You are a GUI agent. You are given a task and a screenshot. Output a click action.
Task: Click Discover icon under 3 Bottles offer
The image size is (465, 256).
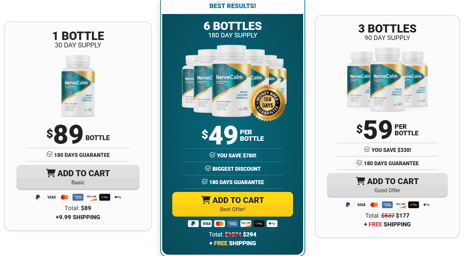click(400, 205)
